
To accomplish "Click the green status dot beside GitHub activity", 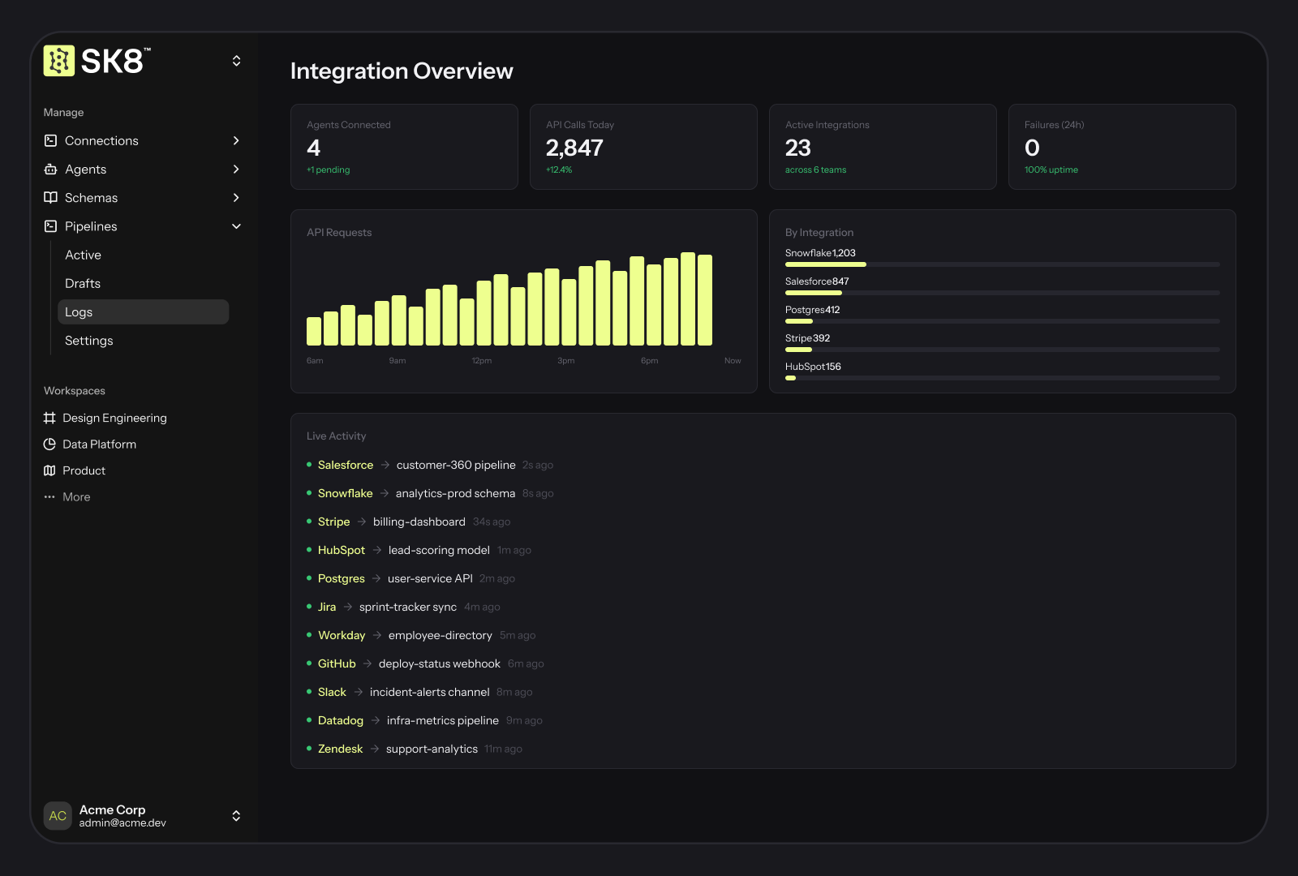I will 309,663.
